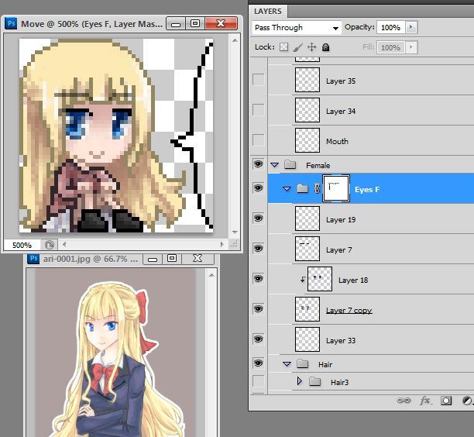
Task: Select the Layer 7 copy thumbnail
Action: click(x=307, y=309)
